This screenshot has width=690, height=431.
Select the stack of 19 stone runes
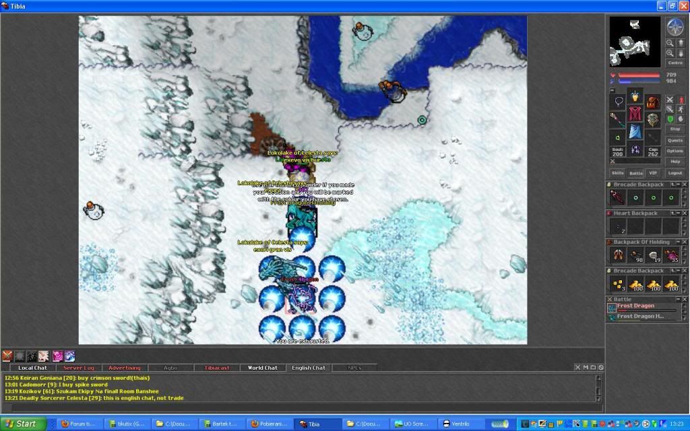pos(654,255)
